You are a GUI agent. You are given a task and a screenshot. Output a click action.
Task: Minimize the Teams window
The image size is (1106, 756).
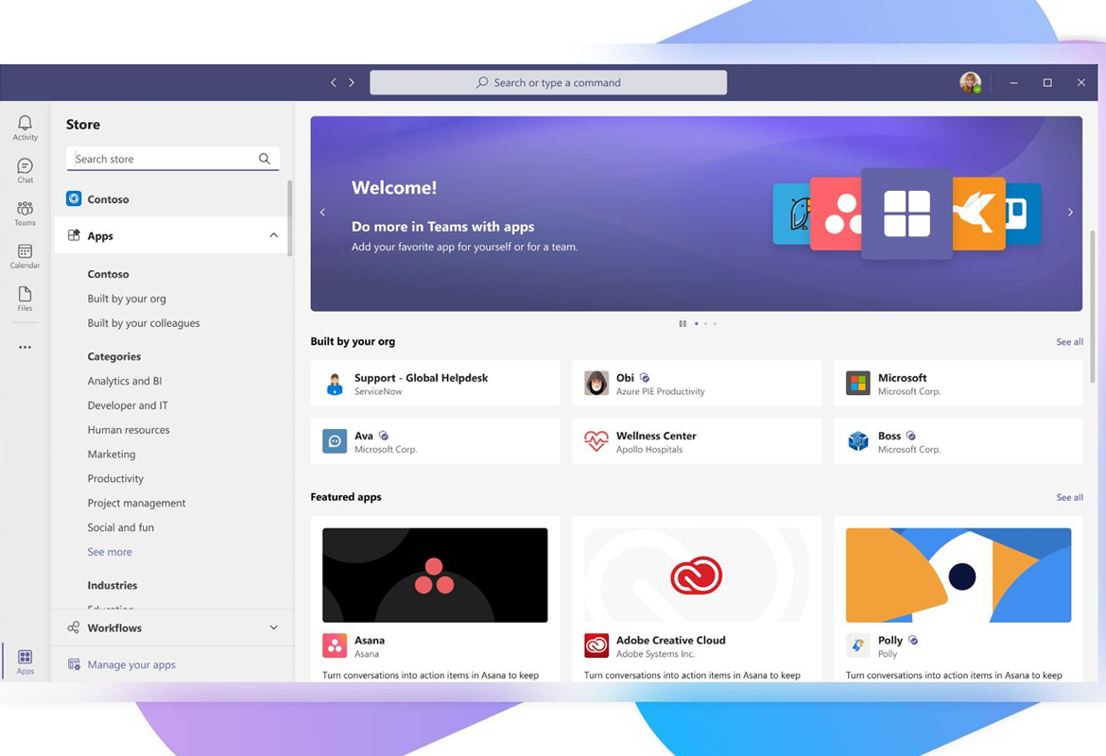1013,82
